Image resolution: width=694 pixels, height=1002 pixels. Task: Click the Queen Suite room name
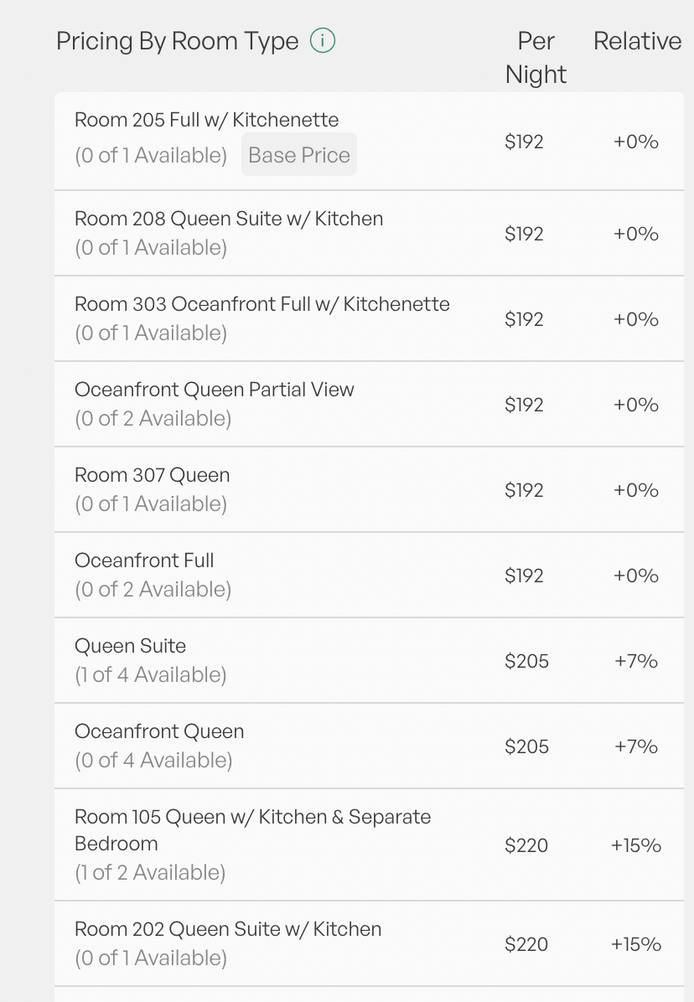[130, 646]
